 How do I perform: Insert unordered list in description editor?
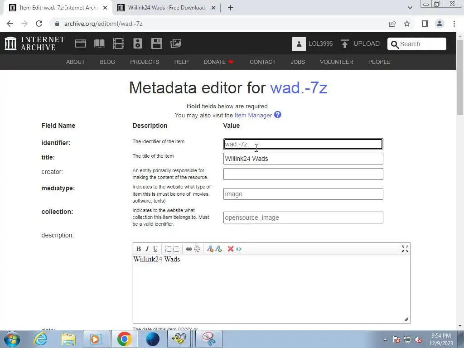176,249
